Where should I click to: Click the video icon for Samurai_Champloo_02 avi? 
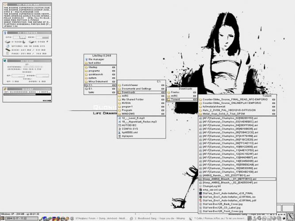(200, 118)
